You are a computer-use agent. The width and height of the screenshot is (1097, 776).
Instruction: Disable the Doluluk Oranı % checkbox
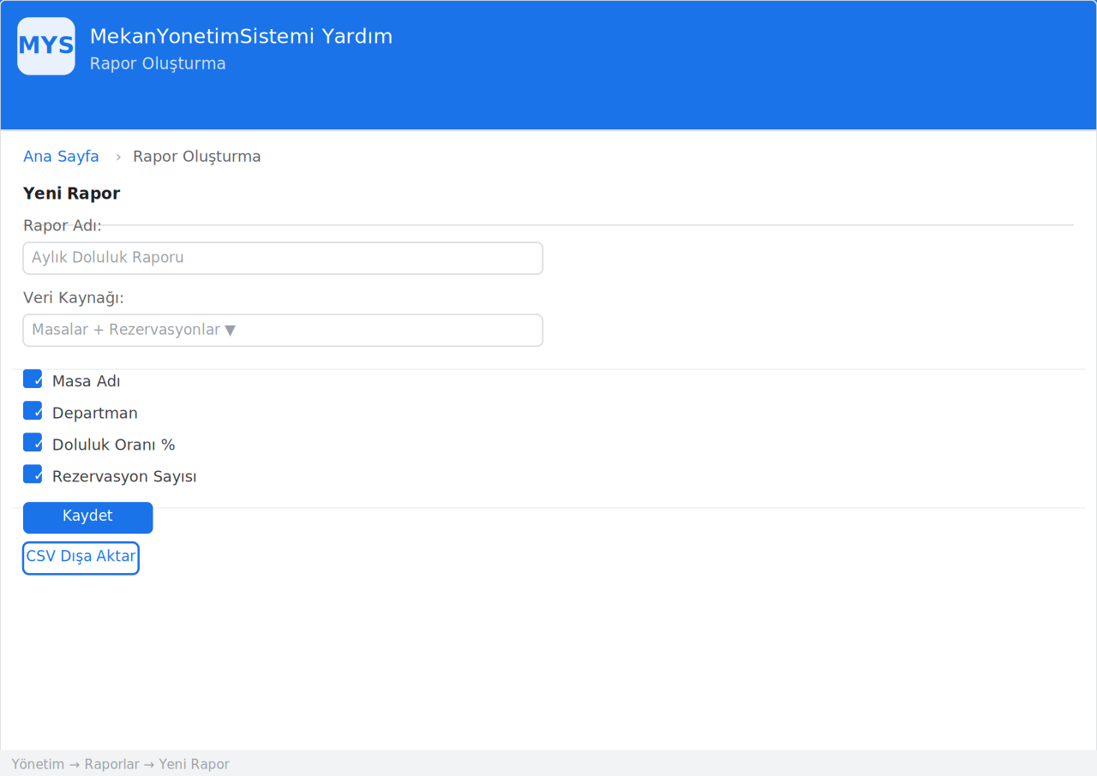[x=33, y=443]
